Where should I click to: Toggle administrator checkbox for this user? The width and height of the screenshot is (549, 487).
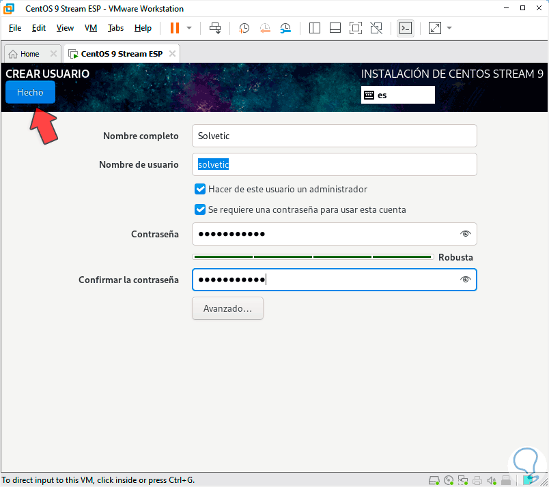click(x=200, y=189)
